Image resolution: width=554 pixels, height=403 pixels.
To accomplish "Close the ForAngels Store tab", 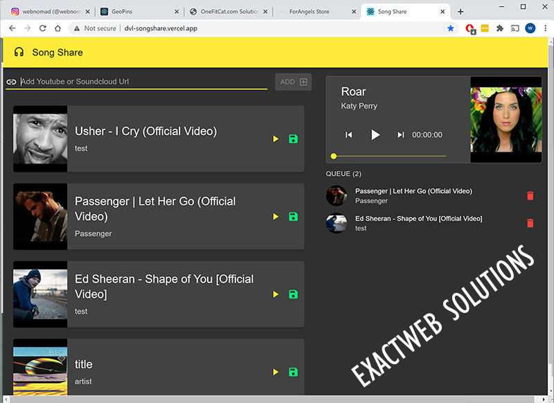I will (x=354, y=12).
